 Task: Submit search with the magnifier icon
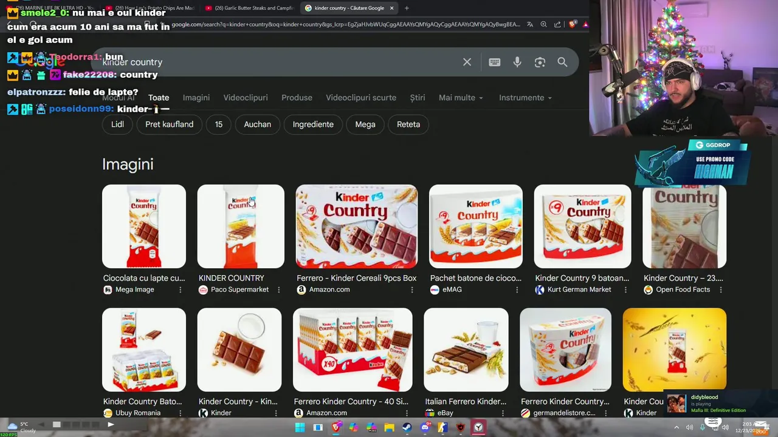pos(562,62)
